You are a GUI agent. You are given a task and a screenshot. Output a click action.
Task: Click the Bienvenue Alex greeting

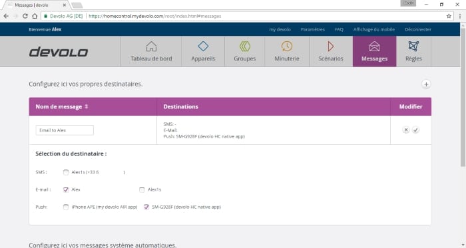click(45, 29)
